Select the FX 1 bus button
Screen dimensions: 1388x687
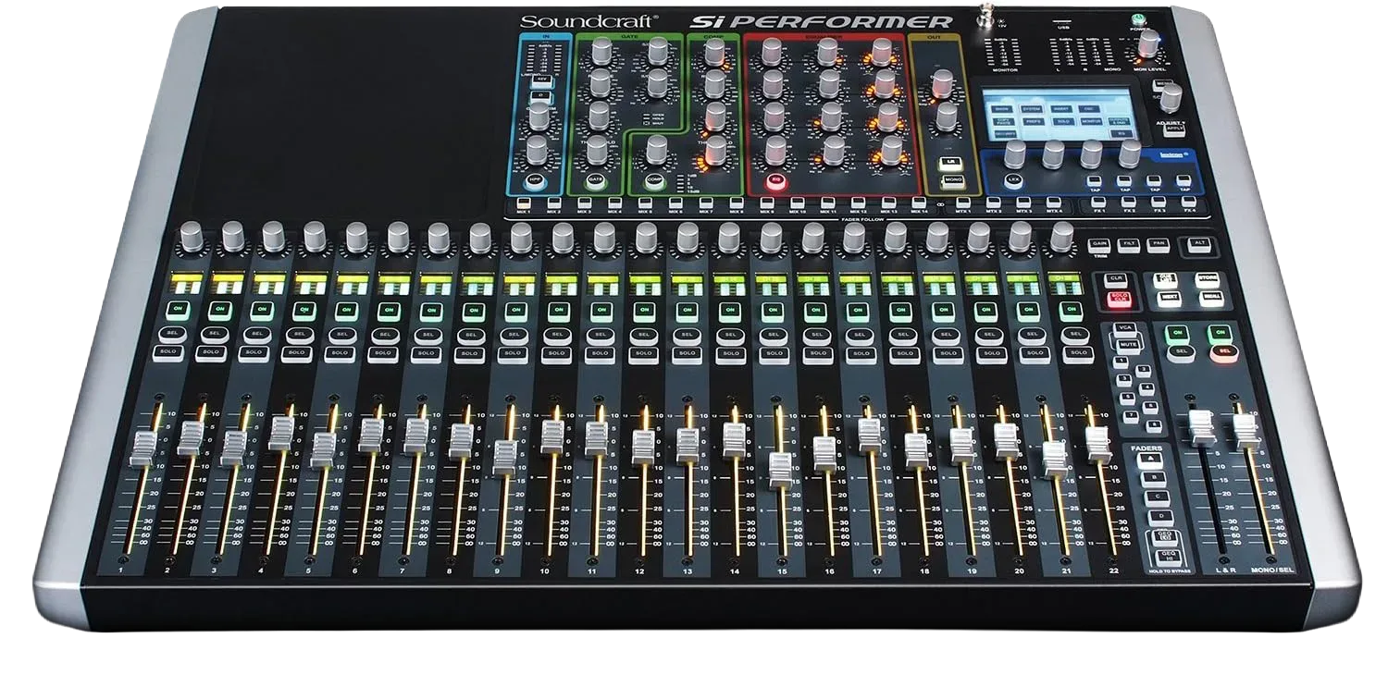(x=1098, y=202)
